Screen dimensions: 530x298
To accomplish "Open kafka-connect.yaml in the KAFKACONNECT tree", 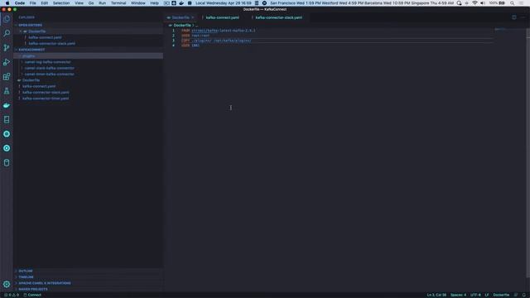I will pyautogui.click(x=88, y=86).
